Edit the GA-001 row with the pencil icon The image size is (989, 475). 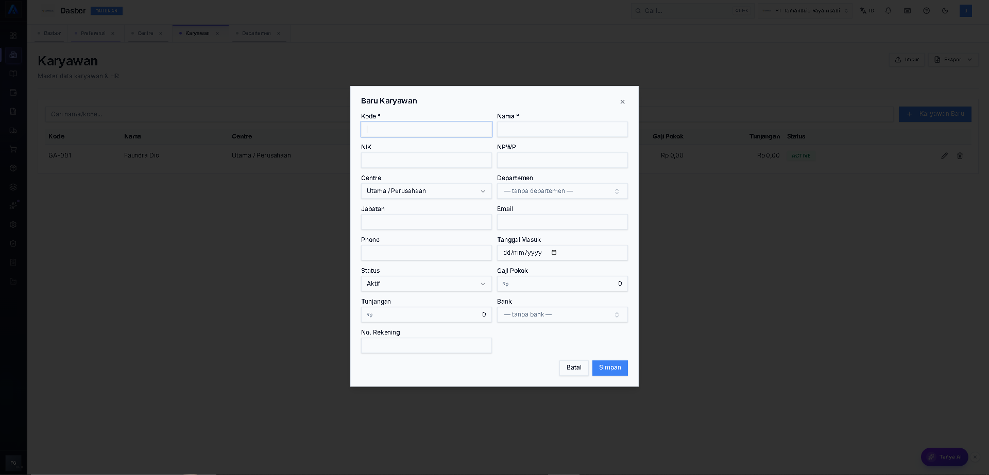[944, 156]
